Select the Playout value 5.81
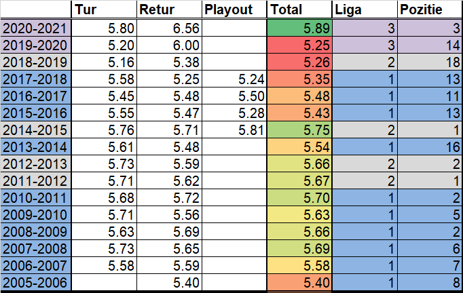Image resolution: width=463 pixels, height=293 pixels. click(234, 130)
